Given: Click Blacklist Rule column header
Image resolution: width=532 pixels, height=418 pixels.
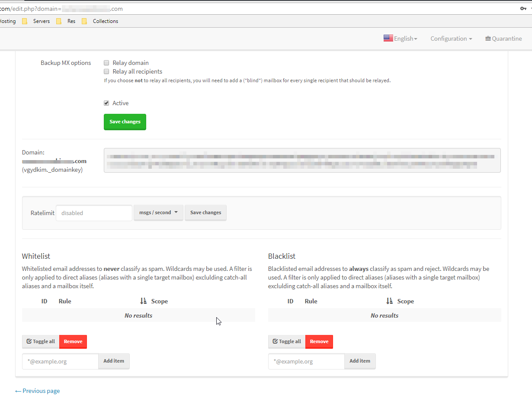Looking at the screenshot, I should point(311,301).
